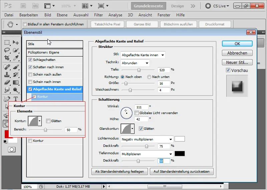The width and height of the screenshot is (267, 190).
Task: Open Mini Bridge with the Mb icon
Action: 35,6
